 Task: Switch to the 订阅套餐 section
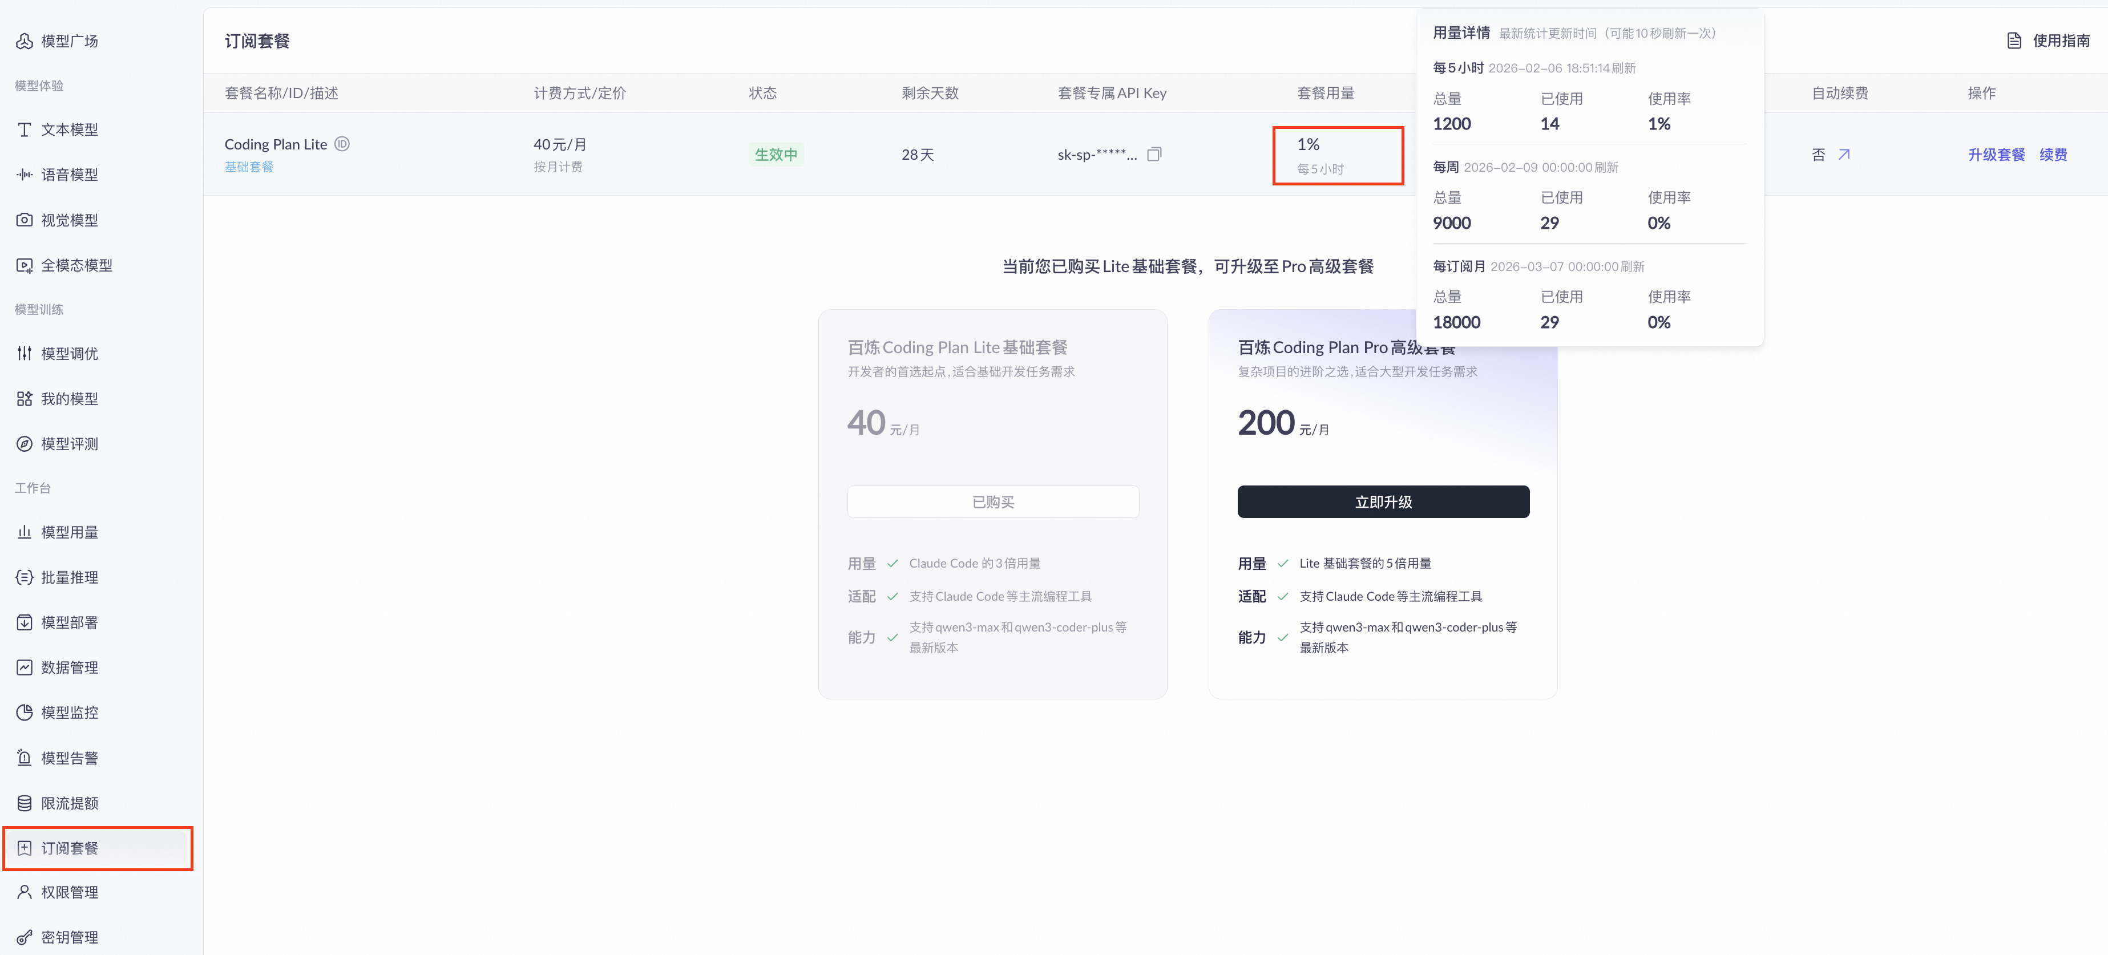98,848
